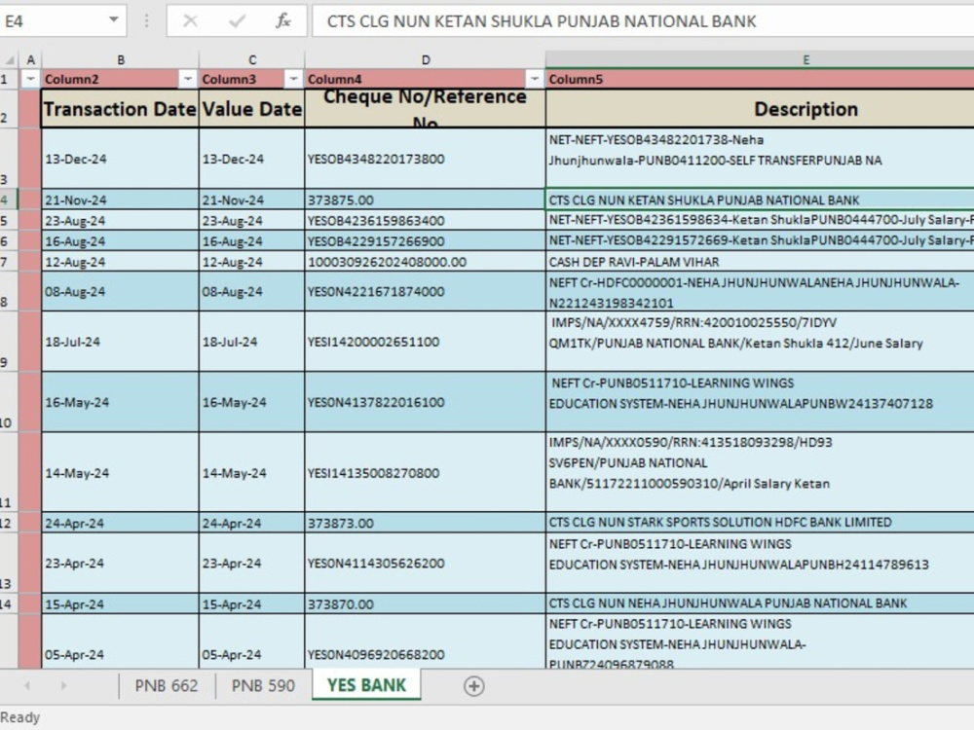Click the Transaction Date header cell
974x730 pixels.
(x=120, y=109)
